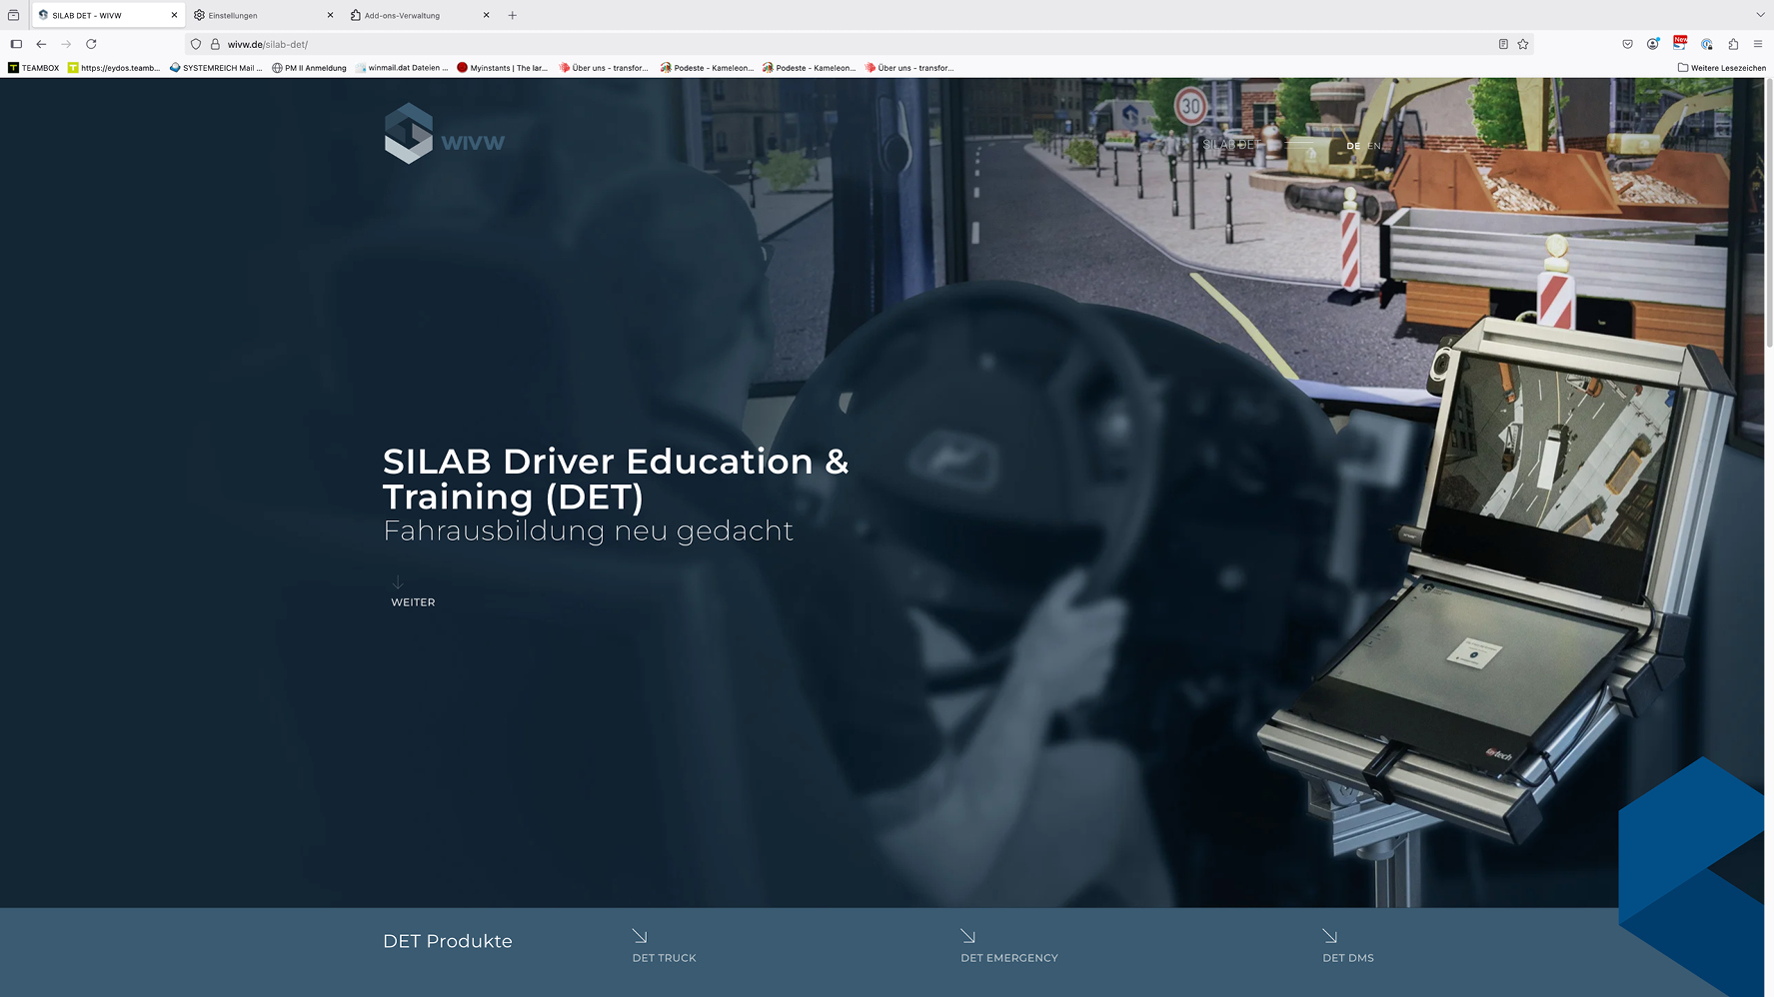
Task: Go back to the previous page
Action: coord(41,44)
